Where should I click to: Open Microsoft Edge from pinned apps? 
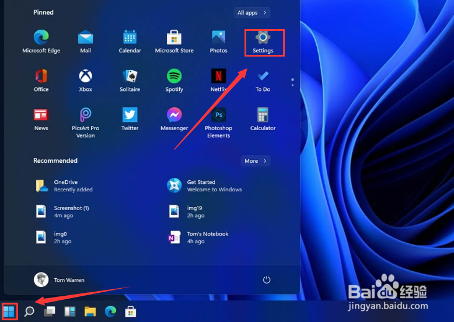41,41
